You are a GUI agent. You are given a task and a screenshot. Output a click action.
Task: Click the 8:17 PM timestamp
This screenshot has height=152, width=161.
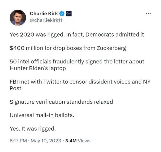coord(18,141)
